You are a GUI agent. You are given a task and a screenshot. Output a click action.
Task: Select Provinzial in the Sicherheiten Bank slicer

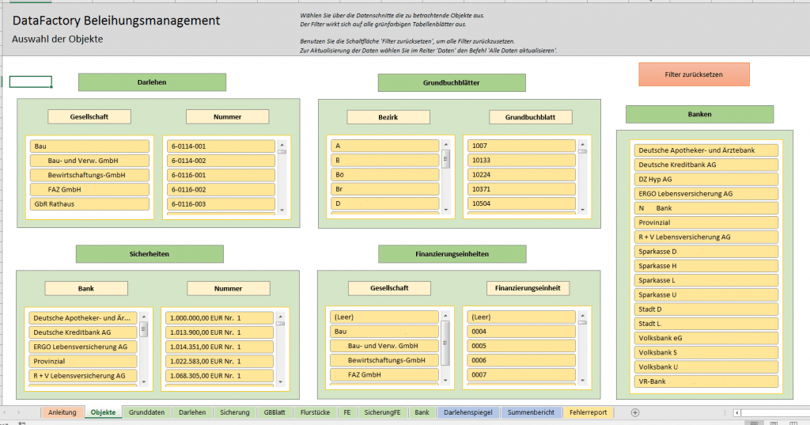click(x=83, y=361)
